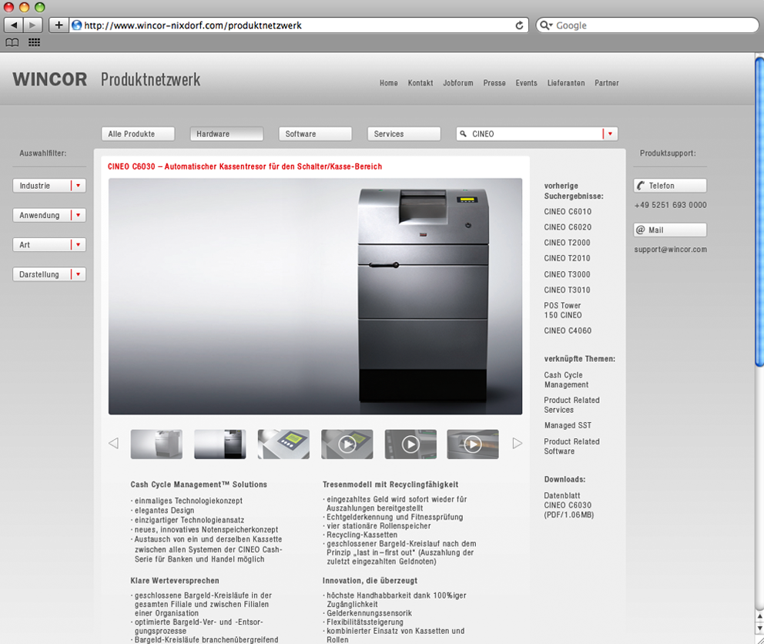Select the display close-up thumbnail
The width and height of the screenshot is (764, 644).
283,444
